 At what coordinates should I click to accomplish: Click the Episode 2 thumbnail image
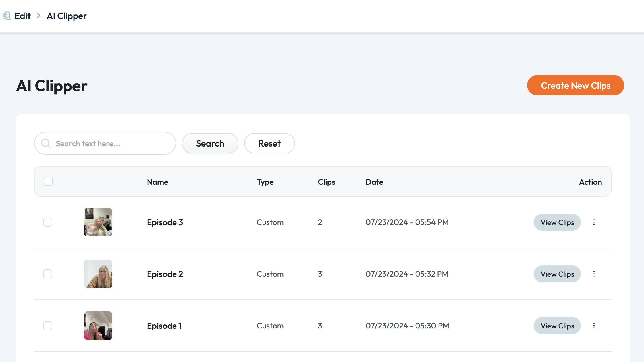click(x=98, y=274)
